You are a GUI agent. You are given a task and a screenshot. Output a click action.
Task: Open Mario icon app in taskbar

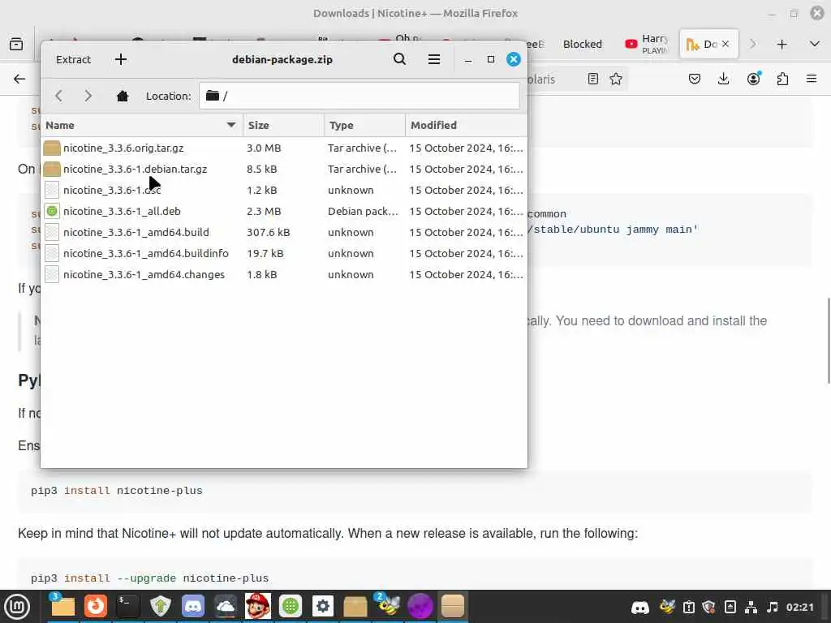point(257,607)
